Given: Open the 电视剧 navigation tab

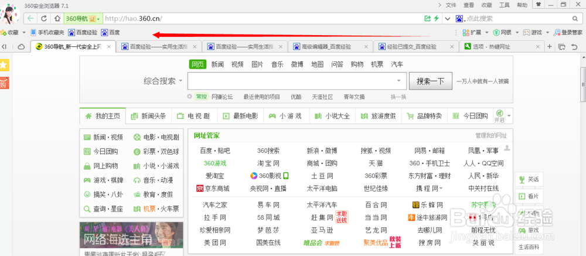Looking at the screenshot, I should coord(195,116).
